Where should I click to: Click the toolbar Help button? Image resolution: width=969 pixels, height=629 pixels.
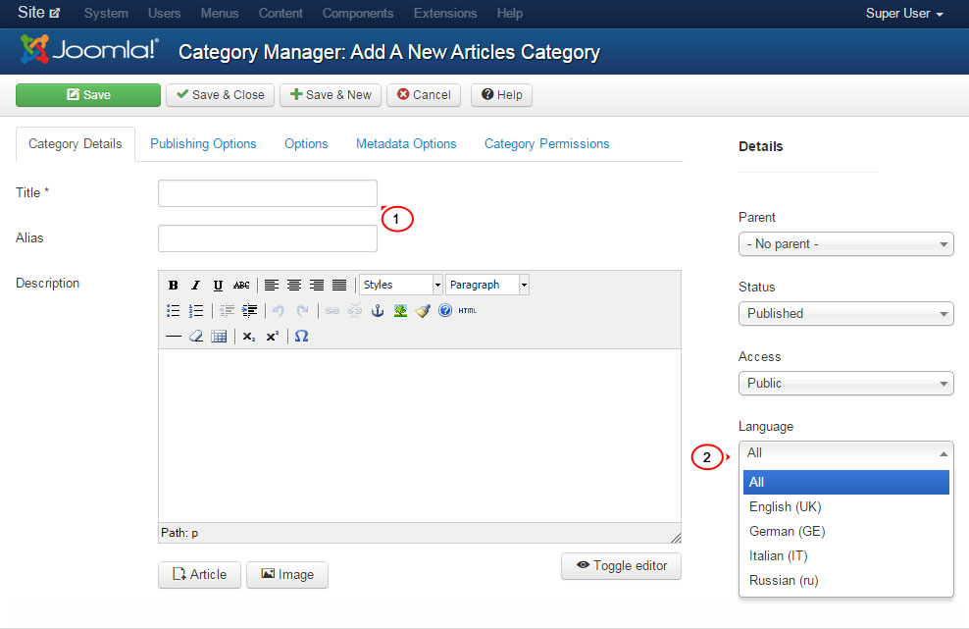[502, 95]
